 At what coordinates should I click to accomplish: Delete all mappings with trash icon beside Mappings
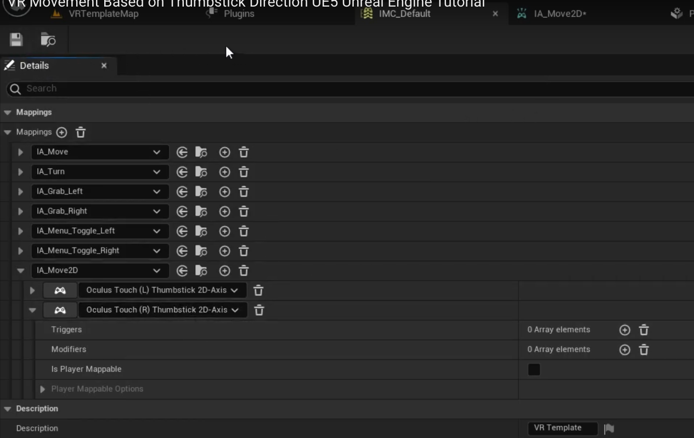pos(81,132)
